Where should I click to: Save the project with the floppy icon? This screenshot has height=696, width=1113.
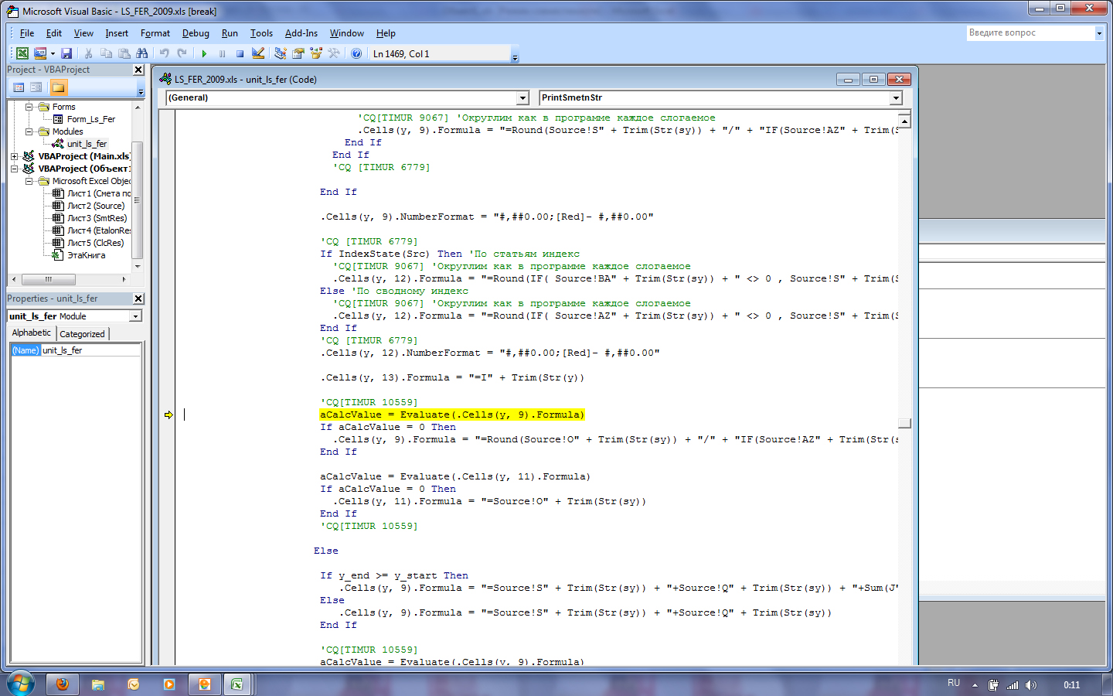click(x=66, y=53)
